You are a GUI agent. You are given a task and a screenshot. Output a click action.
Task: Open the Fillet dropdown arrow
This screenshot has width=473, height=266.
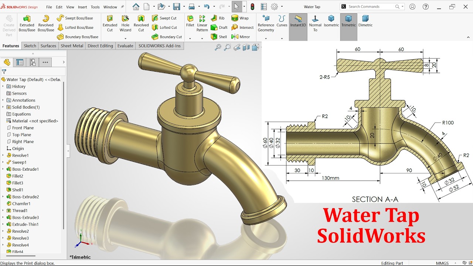pyautogui.click(x=190, y=38)
